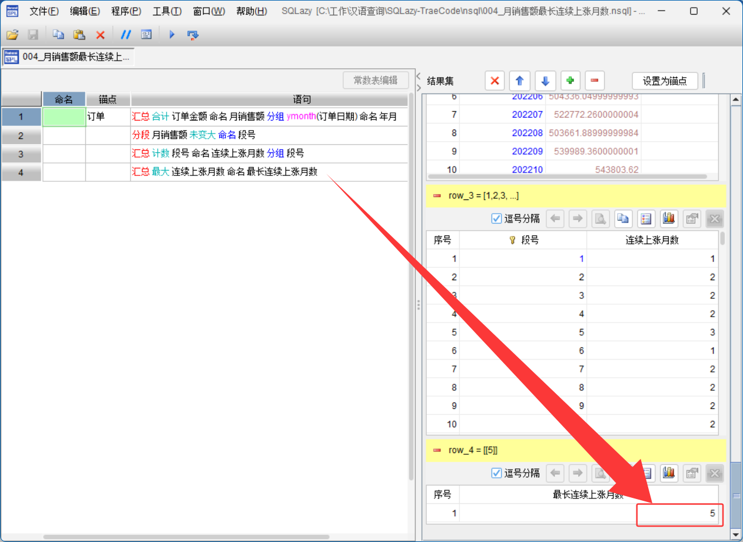Open the 工具(T) menu

tap(167, 11)
